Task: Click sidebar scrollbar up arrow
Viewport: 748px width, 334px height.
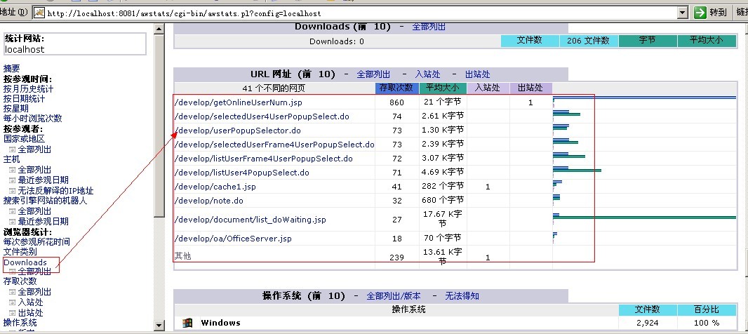Action: click(x=160, y=29)
